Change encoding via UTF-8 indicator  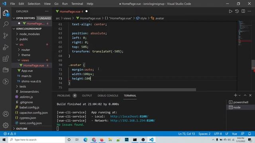[x=218, y=134]
